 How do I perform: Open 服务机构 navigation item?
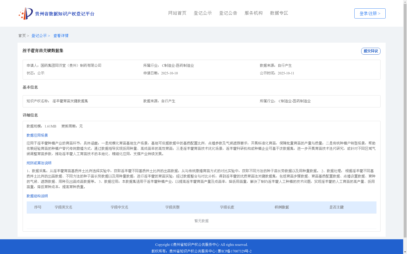click(x=254, y=13)
